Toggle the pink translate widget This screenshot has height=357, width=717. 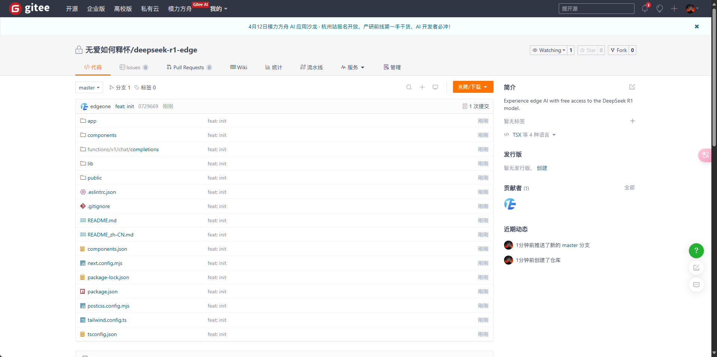[705, 155]
